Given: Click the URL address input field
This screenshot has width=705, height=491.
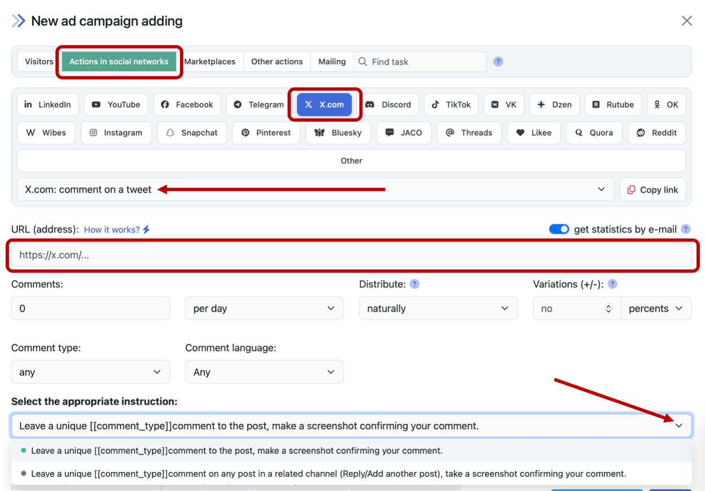Looking at the screenshot, I should tap(351, 255).
